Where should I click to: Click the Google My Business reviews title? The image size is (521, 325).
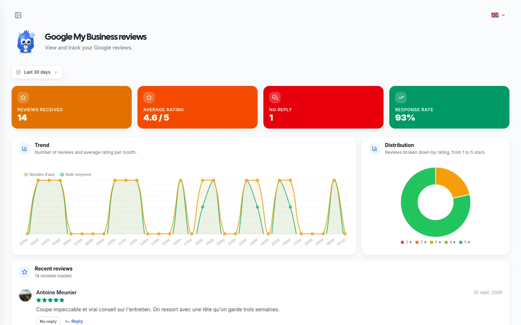point(96,37)
